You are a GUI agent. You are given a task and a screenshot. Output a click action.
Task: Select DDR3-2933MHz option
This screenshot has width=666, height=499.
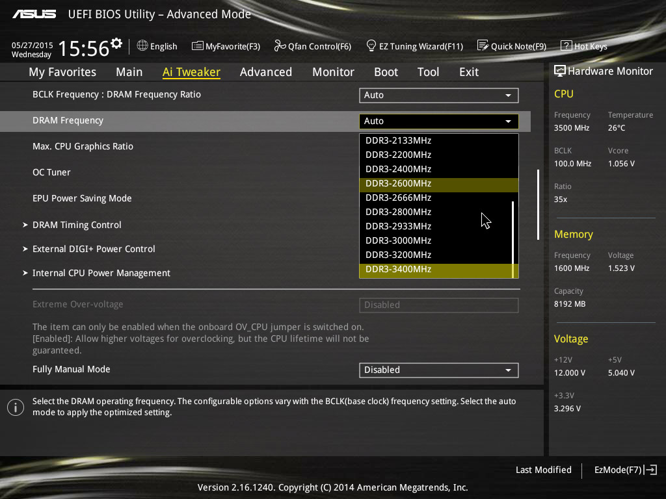(436, 227)
